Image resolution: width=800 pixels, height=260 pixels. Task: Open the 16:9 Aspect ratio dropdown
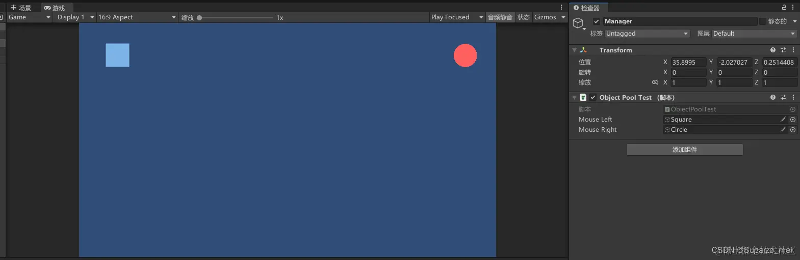(x=137, y=17)
